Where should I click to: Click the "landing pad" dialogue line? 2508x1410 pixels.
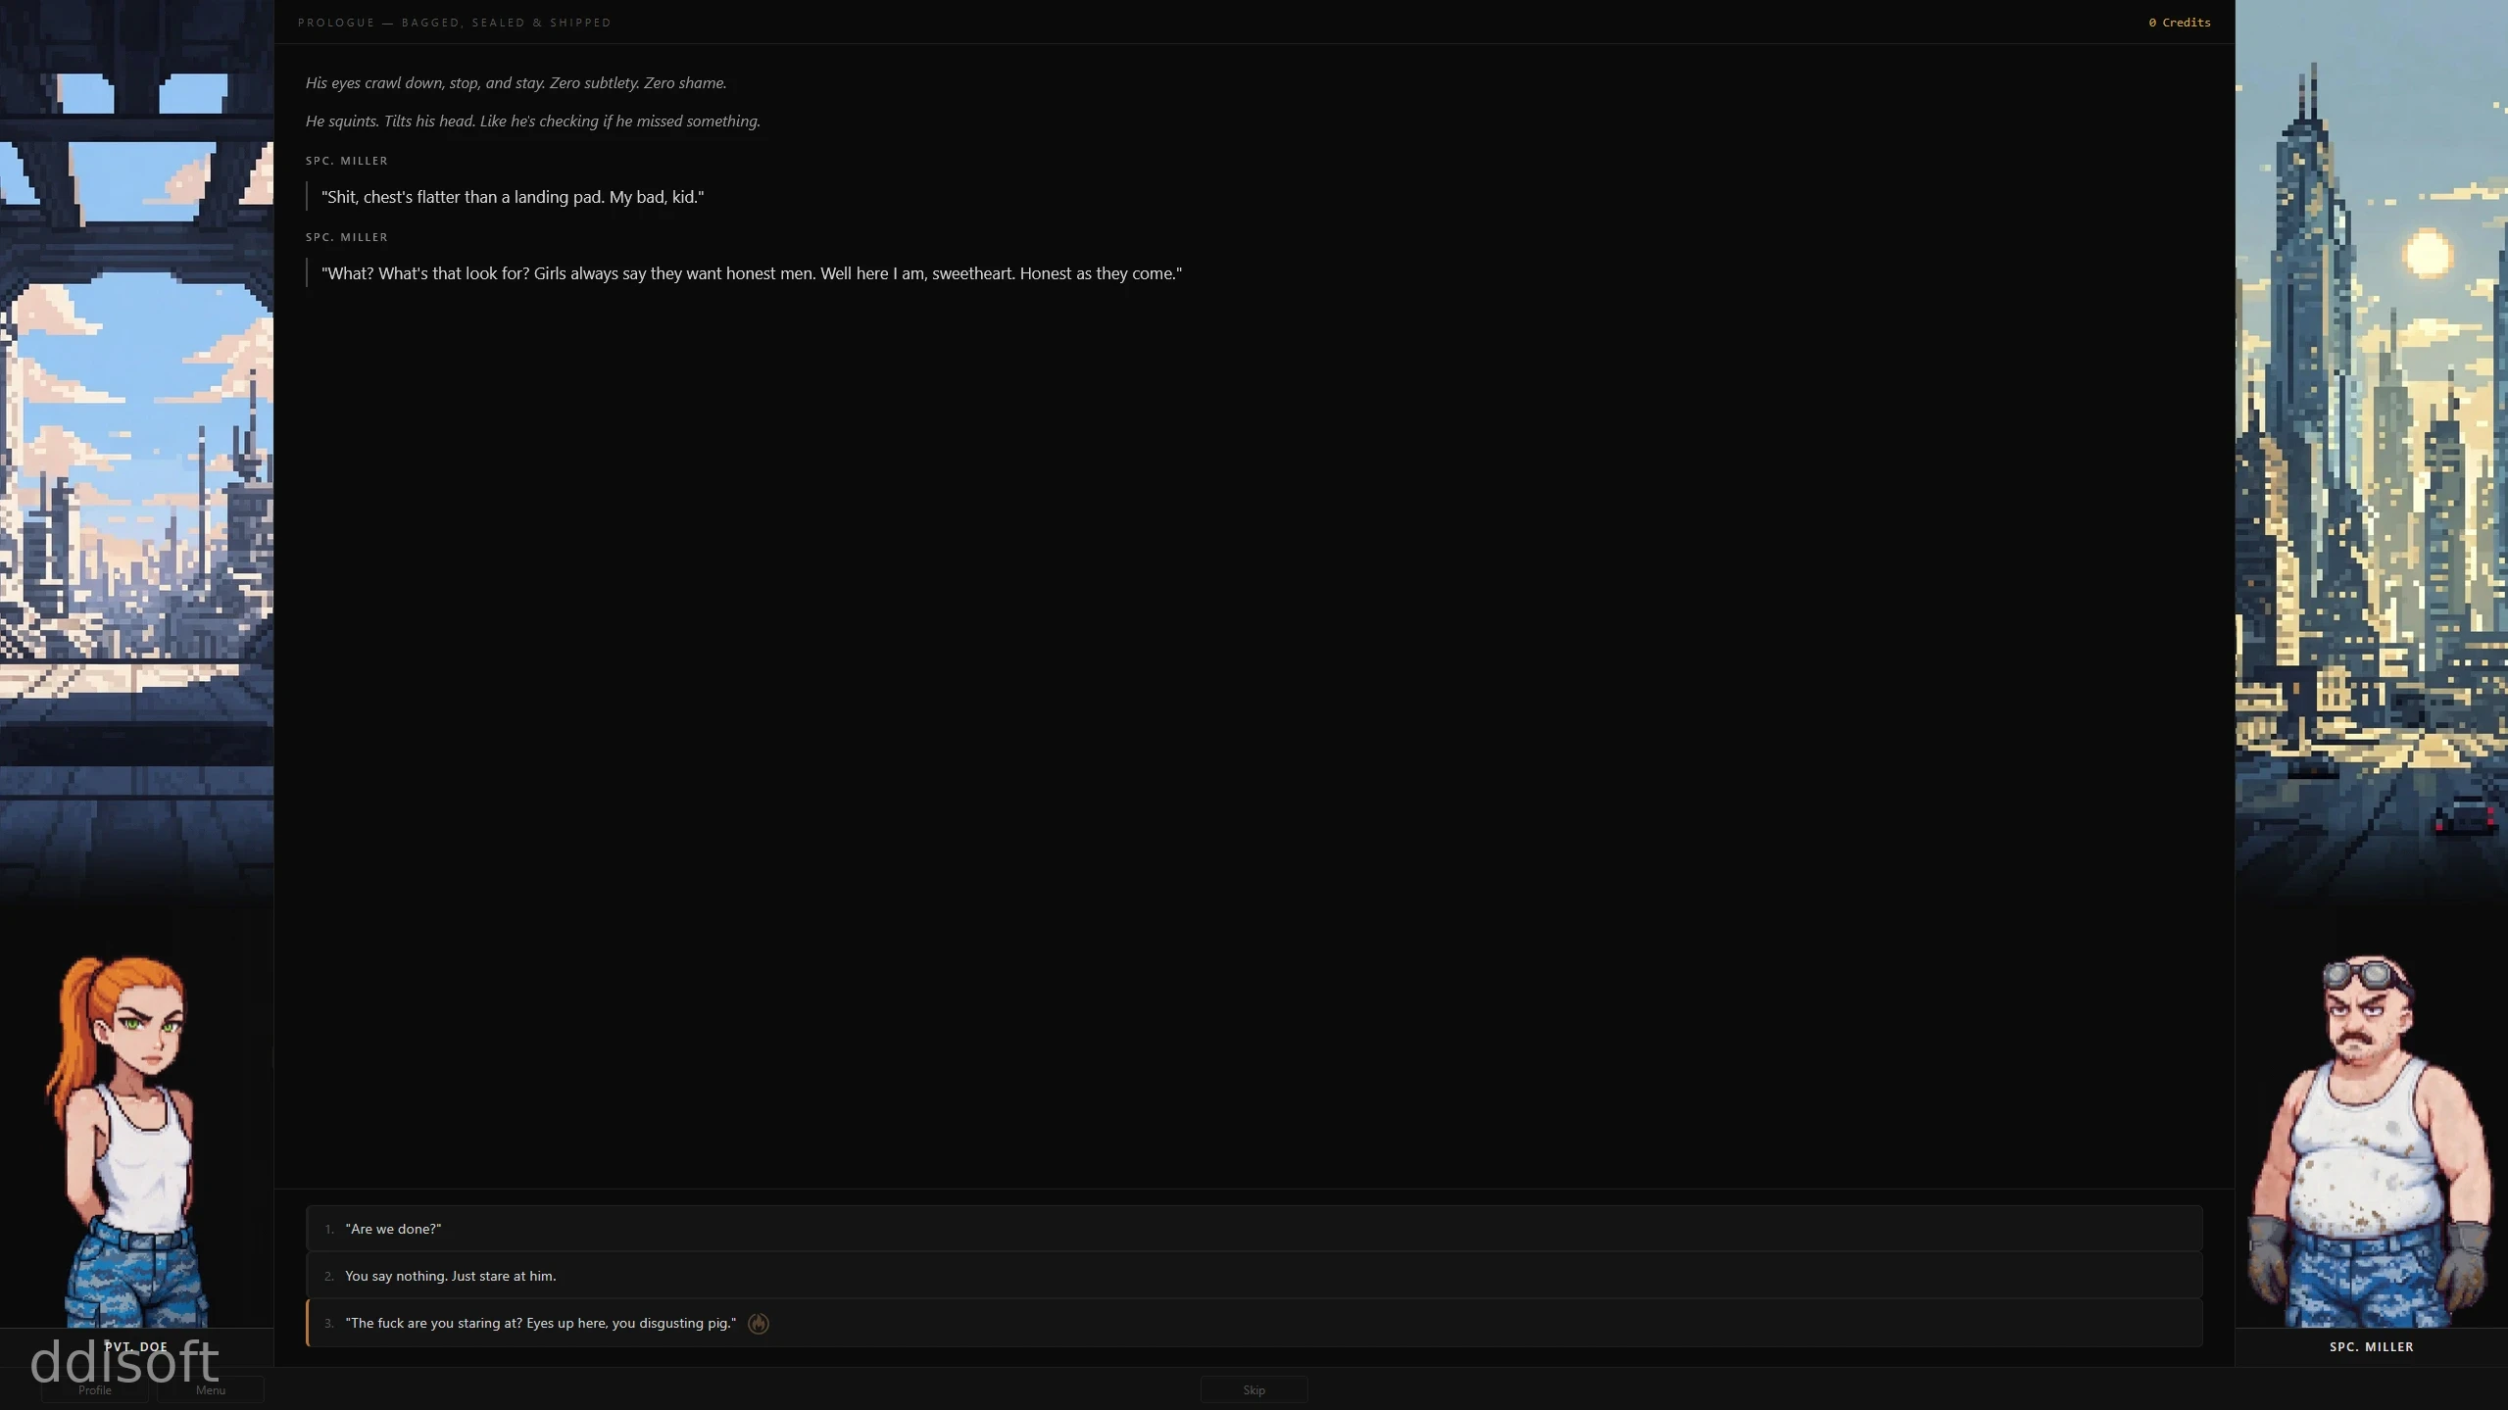(513, 197)
